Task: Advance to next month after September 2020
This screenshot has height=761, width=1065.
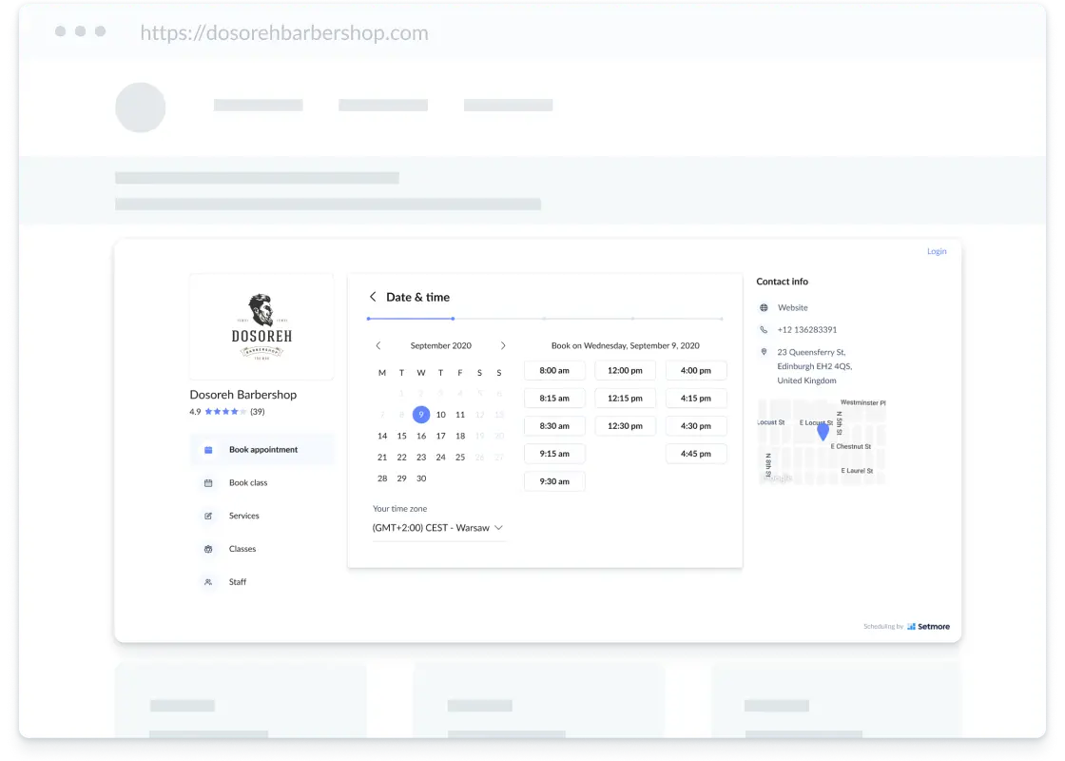Action: coord(503,346)
